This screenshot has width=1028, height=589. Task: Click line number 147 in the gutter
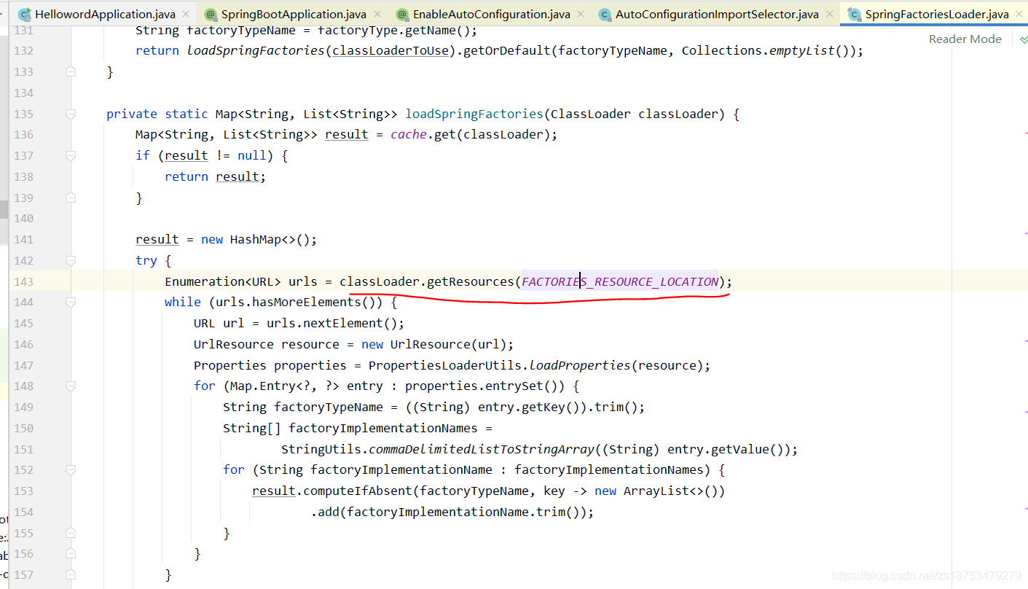[23, 365]
